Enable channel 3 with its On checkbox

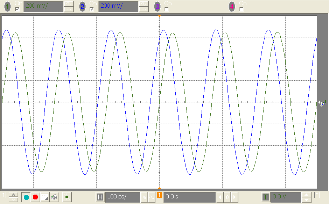click(x=166, y=9)
